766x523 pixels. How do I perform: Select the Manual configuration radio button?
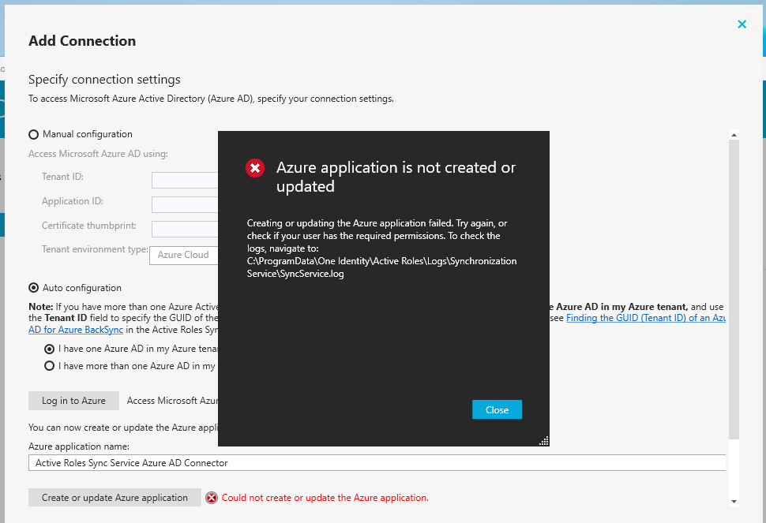point(32,133)
